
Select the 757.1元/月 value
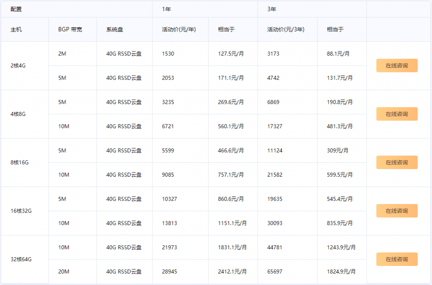tap(231, 175)
